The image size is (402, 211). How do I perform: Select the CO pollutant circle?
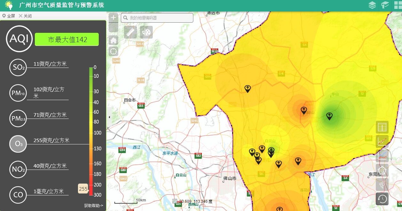tap(18, 195)
